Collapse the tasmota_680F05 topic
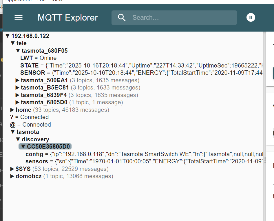The width and height of the screenshot is (274, 221). coord(18,51)
